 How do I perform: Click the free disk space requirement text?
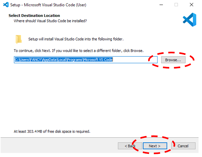(52, 131)
